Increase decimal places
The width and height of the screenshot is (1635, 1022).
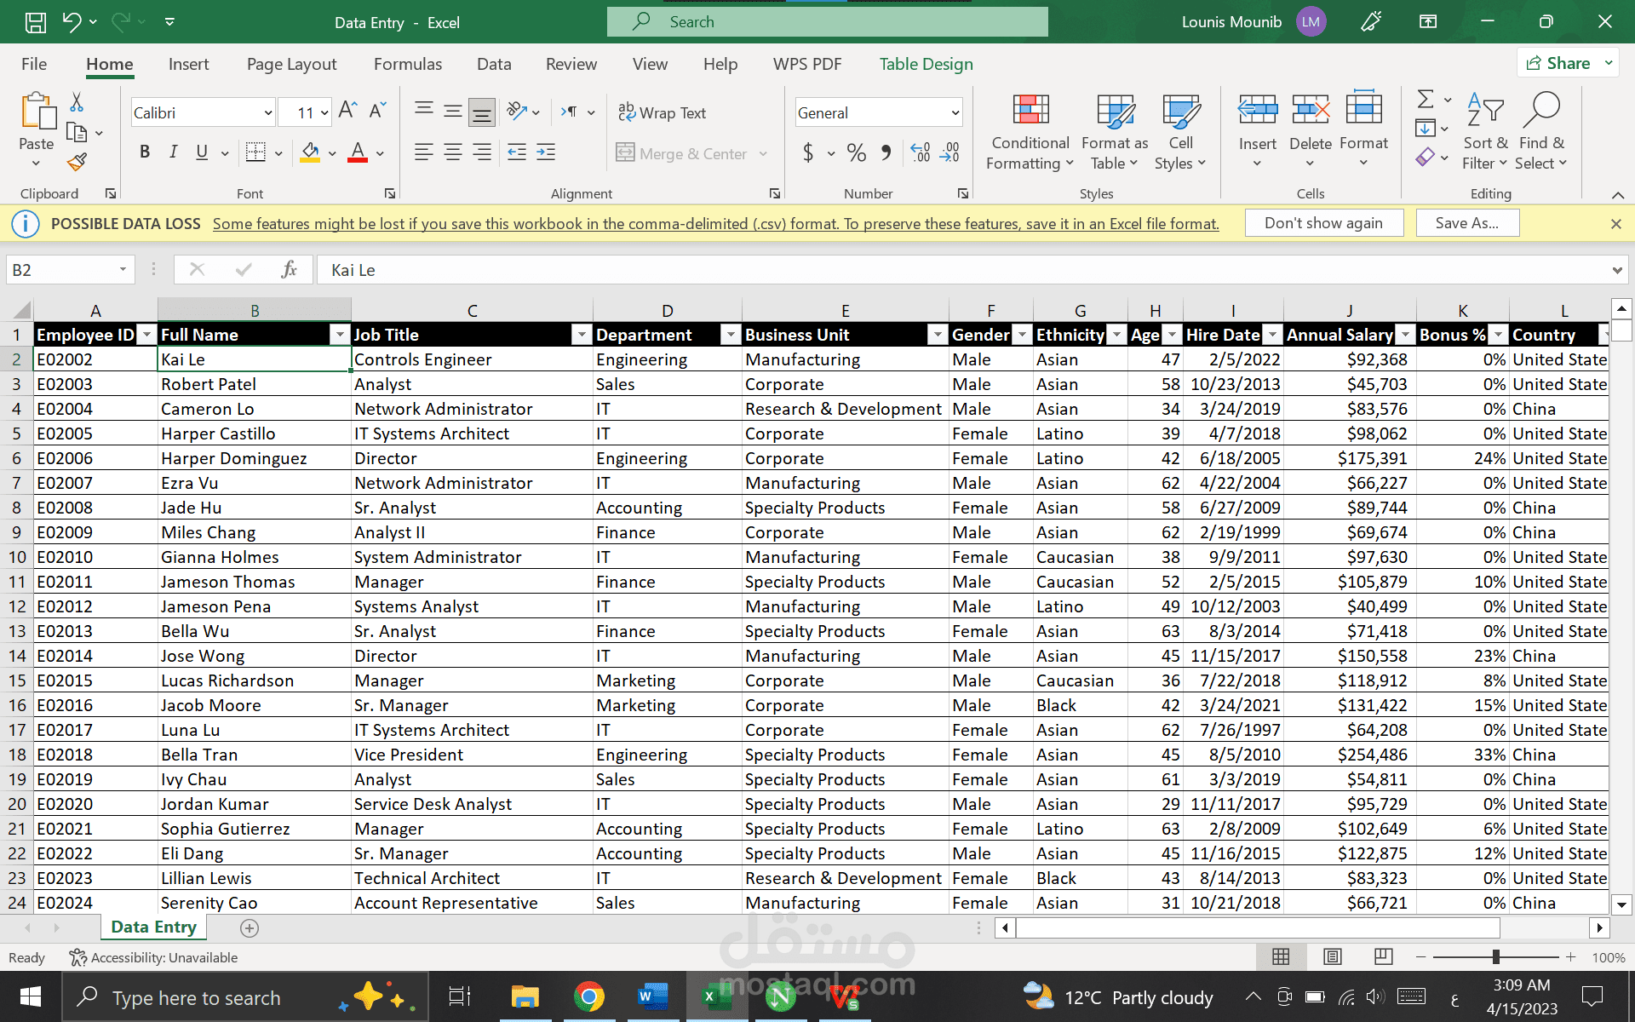(x=921, y=152)
